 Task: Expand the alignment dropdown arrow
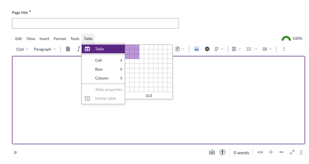240,49
